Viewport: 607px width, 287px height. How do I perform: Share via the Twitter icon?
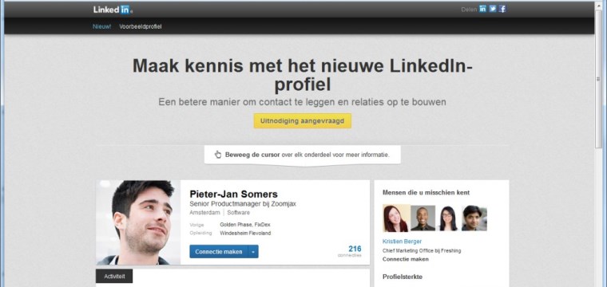point(493,9)
